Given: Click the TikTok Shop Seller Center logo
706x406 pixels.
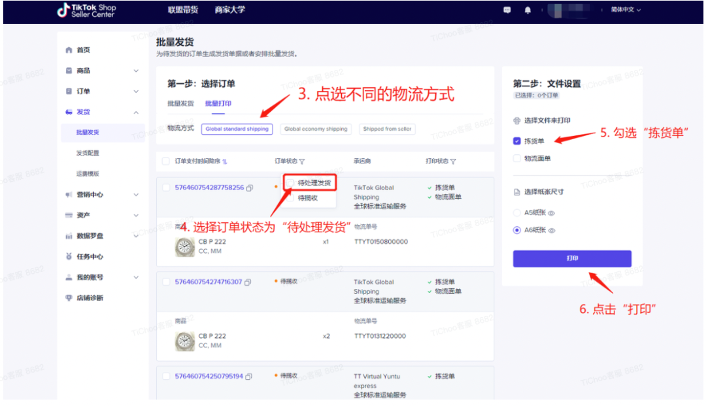Looking at the screenshot, I should (x=86, y=10).
